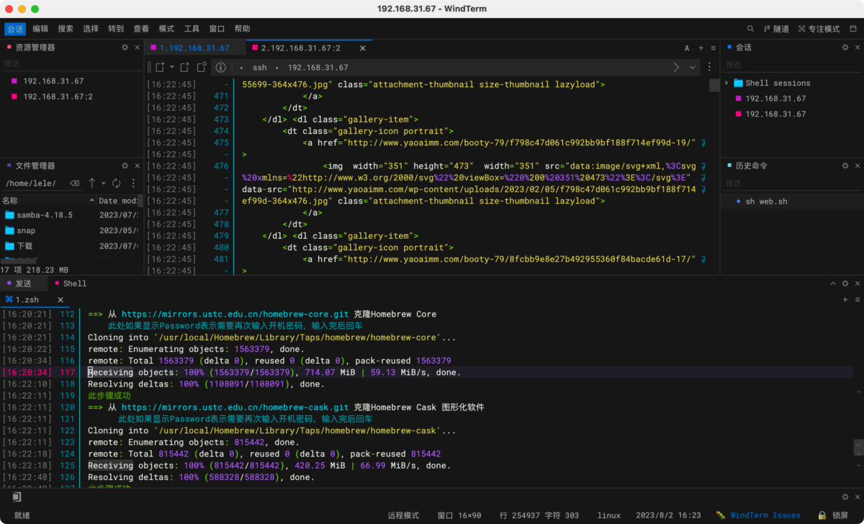Add a new tab with the plus icon beside the session tabs
This screenshot has height=524, width=864.
[701, 48]
